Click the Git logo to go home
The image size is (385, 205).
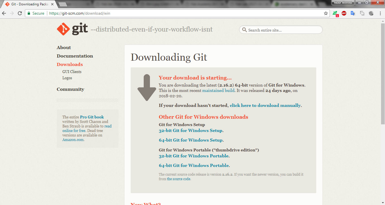pyautogui.click(x=72, y=29)
